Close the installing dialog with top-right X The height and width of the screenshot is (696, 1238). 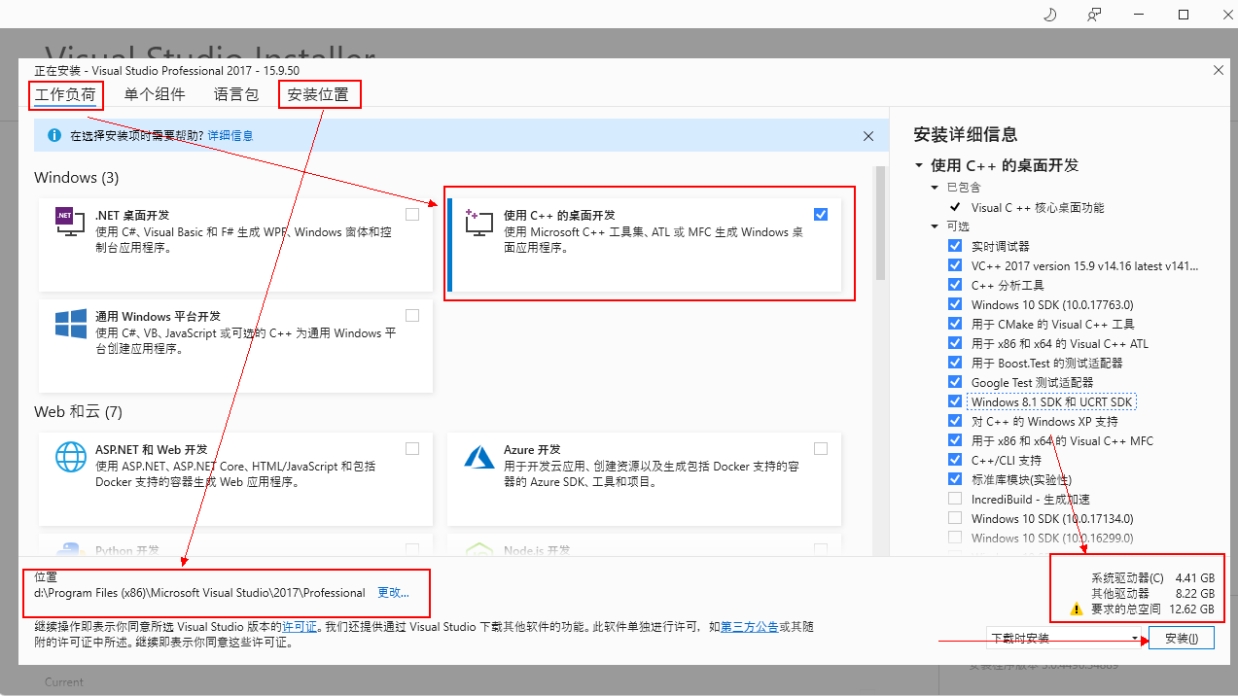click(1219, 70)
